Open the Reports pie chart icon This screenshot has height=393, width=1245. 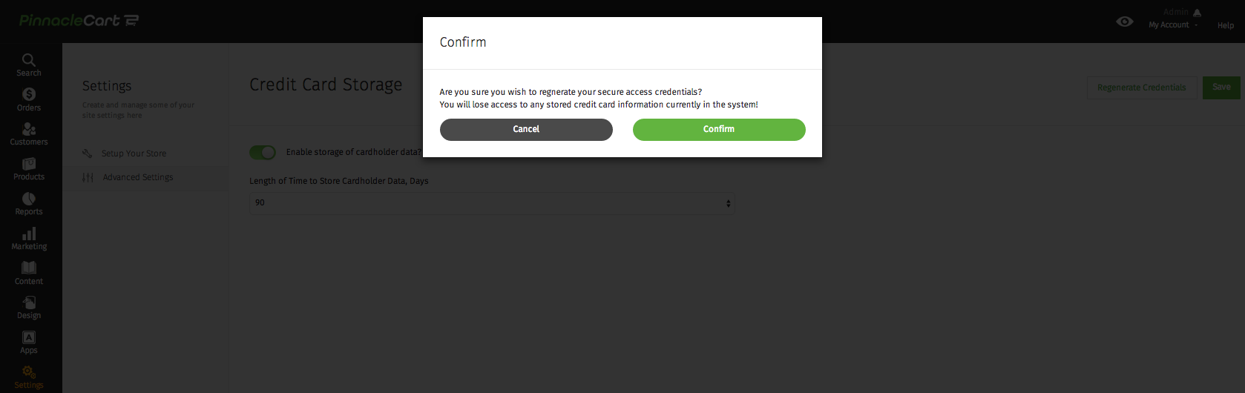[x=29, y=199]
